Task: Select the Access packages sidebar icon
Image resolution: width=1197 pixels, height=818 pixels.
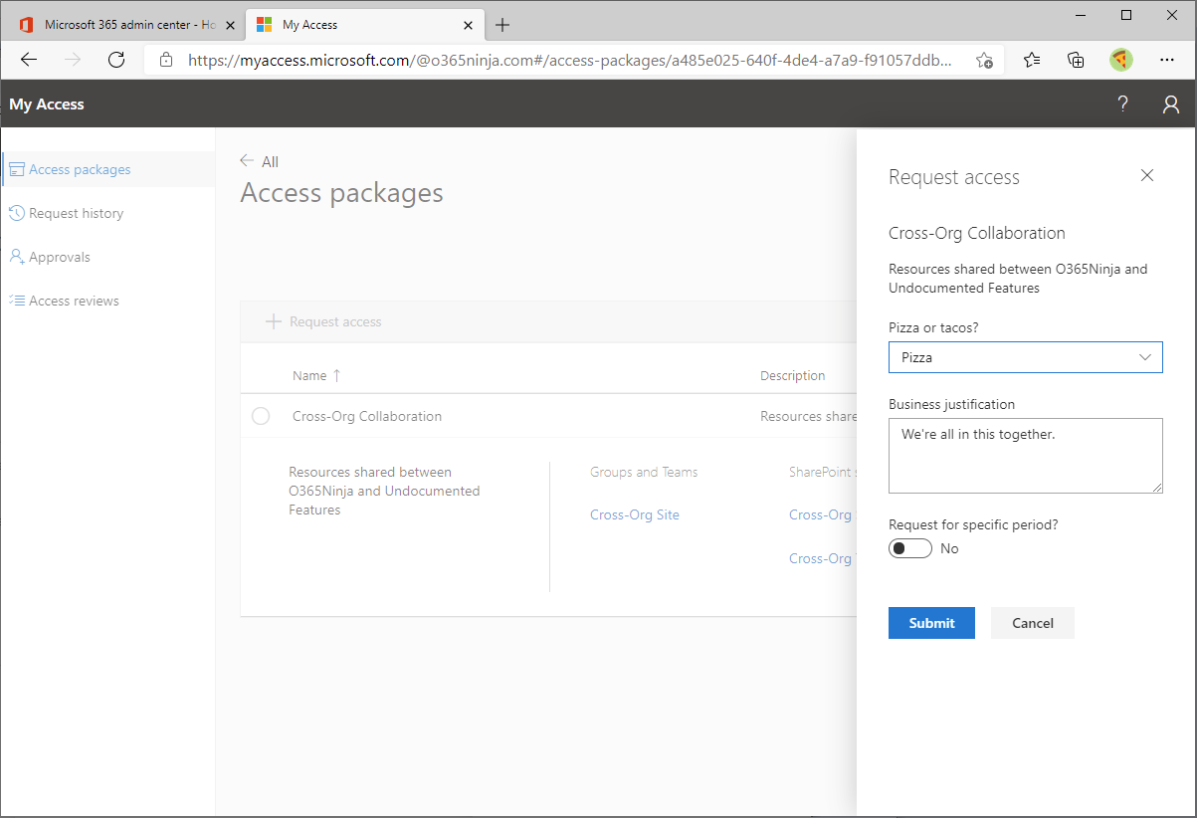Action: [18, 169]
